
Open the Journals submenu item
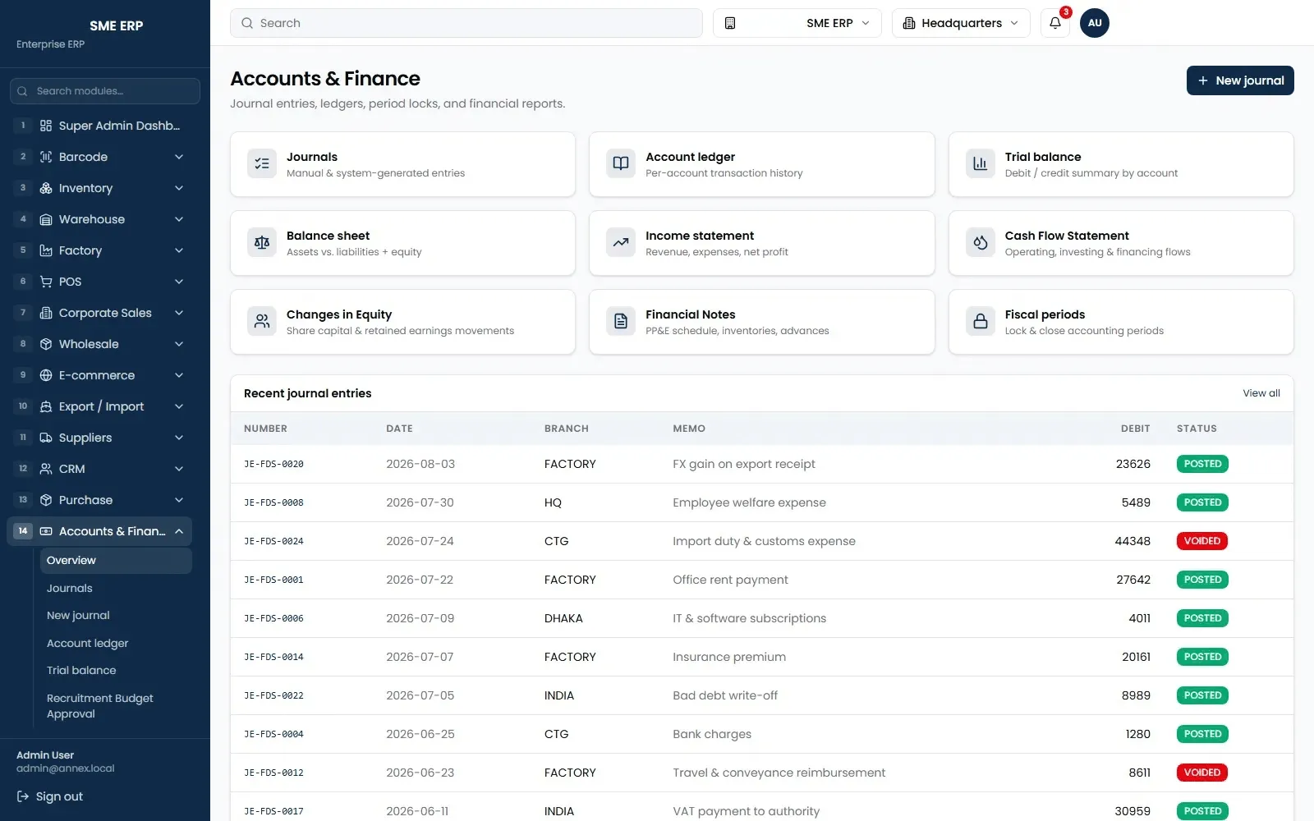(x=116, y=589)
